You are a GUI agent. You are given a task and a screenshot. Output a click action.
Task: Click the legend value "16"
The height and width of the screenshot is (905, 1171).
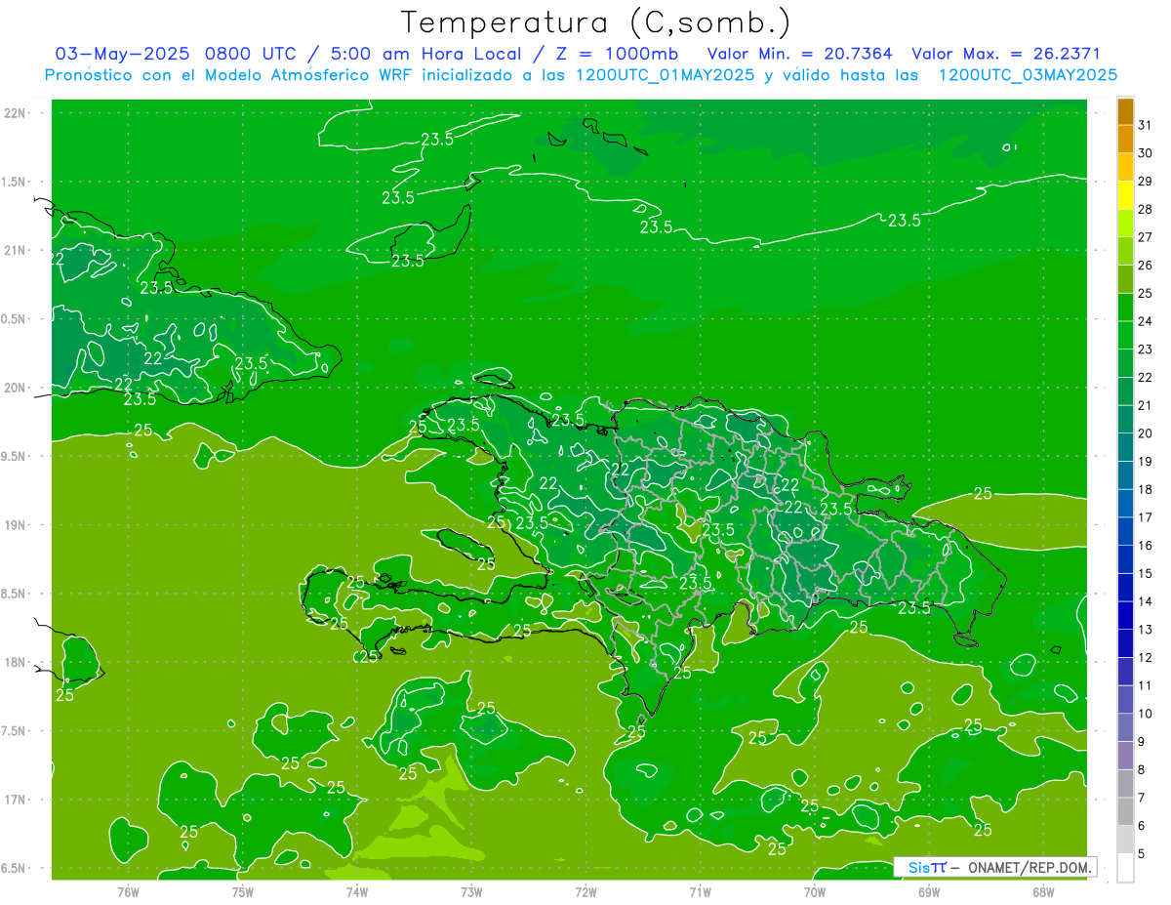point(1146,546)
